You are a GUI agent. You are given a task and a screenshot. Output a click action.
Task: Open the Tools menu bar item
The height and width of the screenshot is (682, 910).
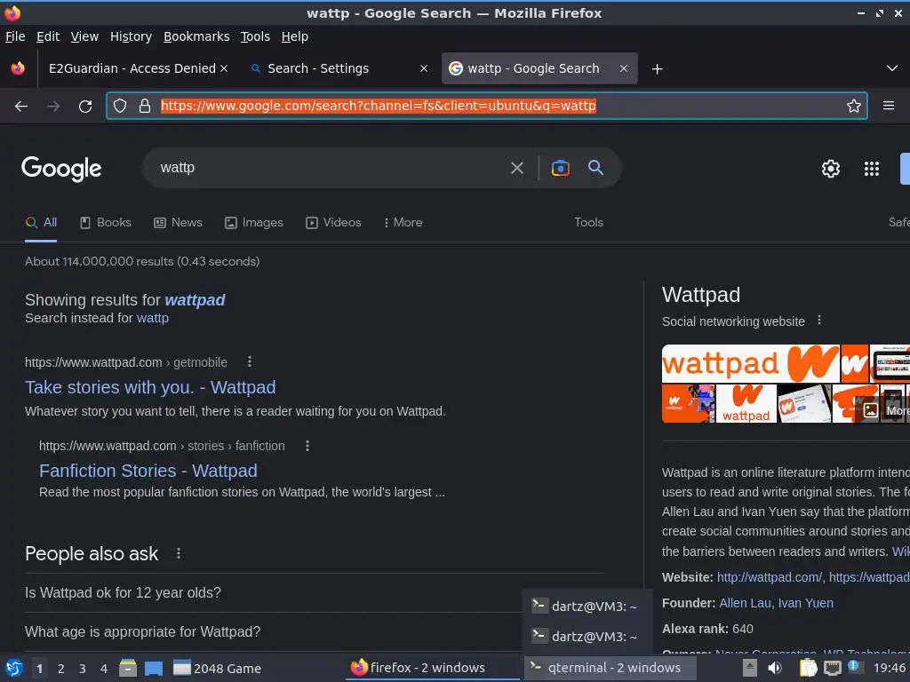(x=255, y=36)
